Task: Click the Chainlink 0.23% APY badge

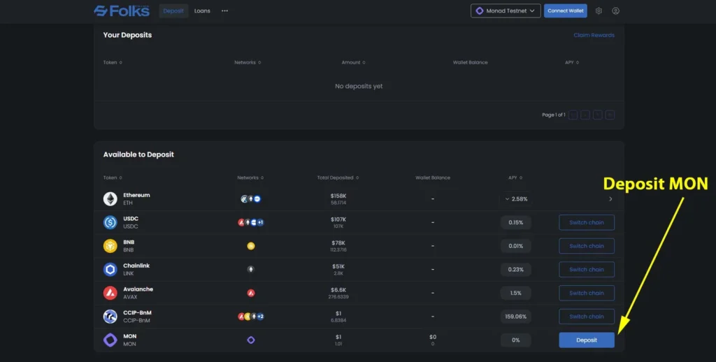Action: pyautogui.click(x=515, y=269)
